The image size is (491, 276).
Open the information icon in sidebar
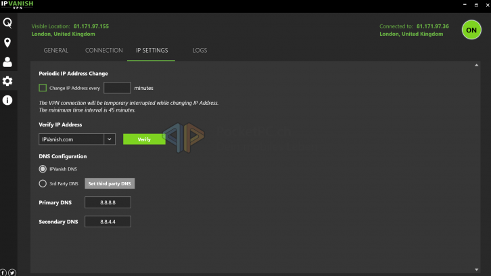point(7,100)
